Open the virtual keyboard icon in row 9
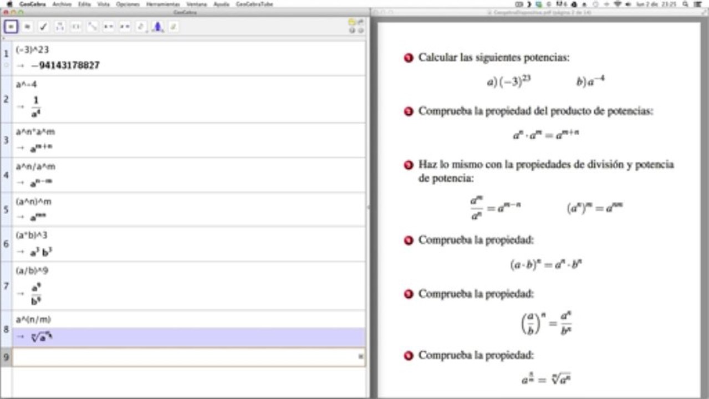 coord(361,356)
